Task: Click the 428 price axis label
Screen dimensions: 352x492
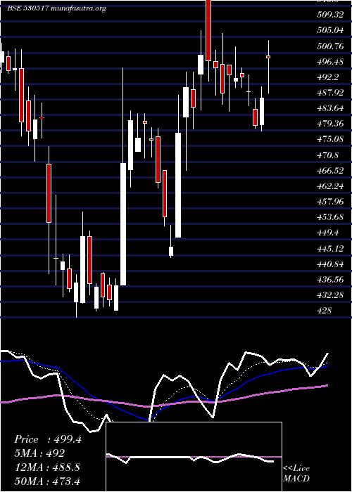Action: pyautogui.click(x=324, y=311)
